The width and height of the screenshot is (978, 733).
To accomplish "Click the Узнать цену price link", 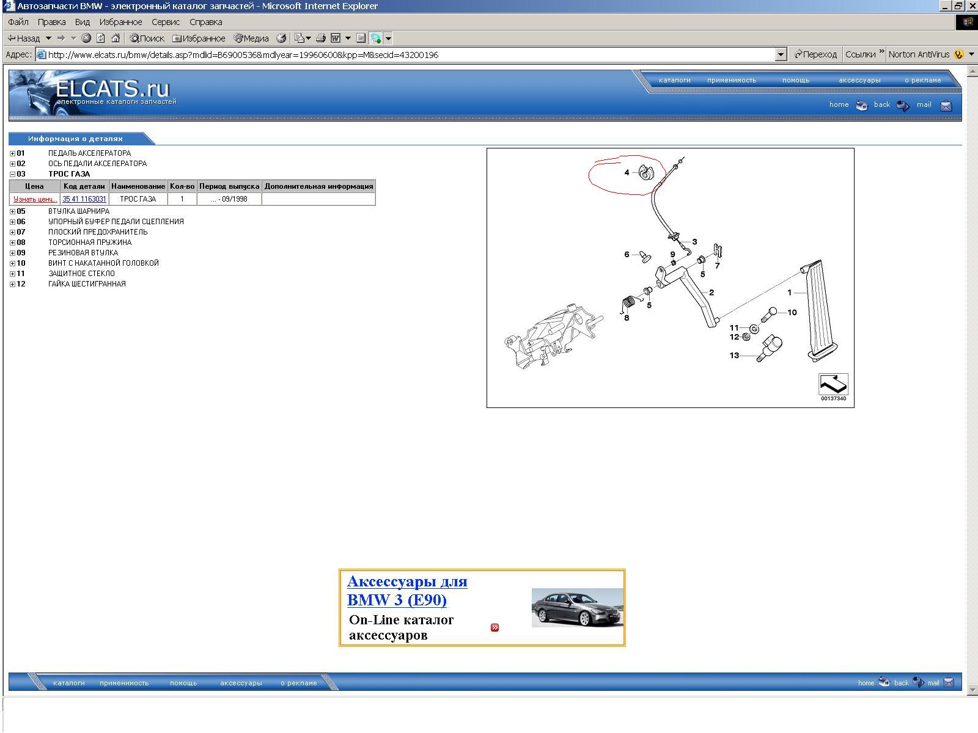I will pos(35,199).
